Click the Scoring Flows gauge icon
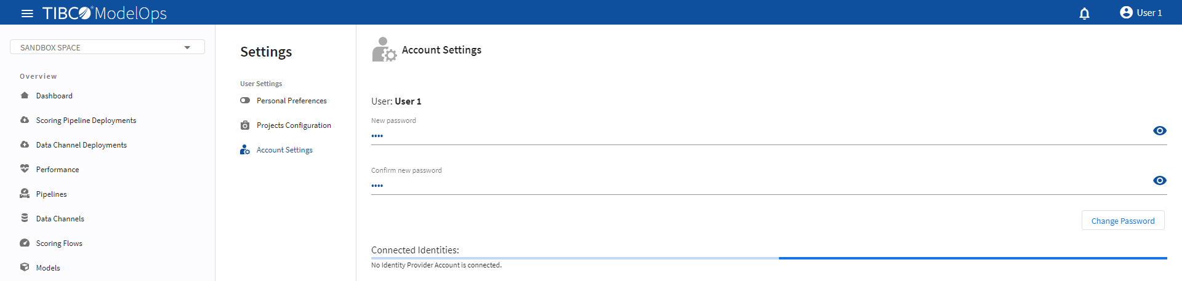The width and height of the screenshot is (1182, 281). pos(25,243)
